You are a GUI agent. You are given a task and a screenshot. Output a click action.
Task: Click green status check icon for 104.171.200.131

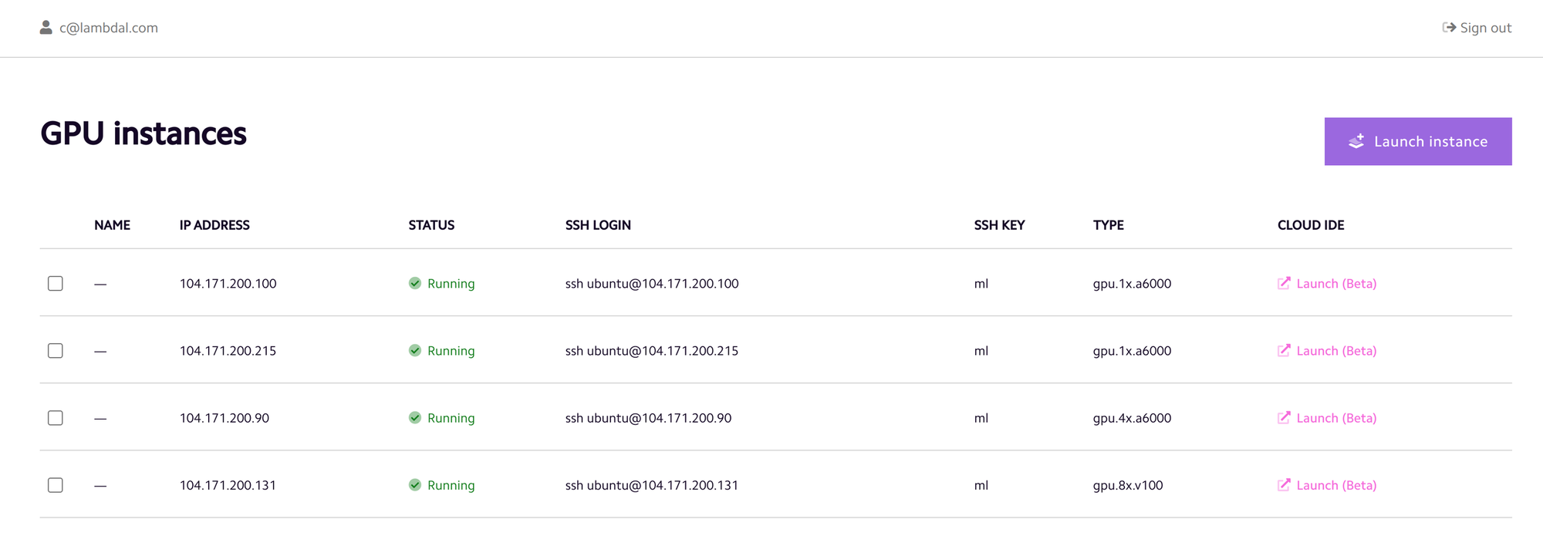click(x=415, y=484)
